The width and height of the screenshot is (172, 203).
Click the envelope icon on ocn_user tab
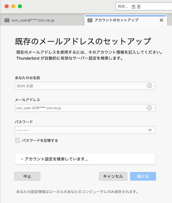click(x=7, y=20)
